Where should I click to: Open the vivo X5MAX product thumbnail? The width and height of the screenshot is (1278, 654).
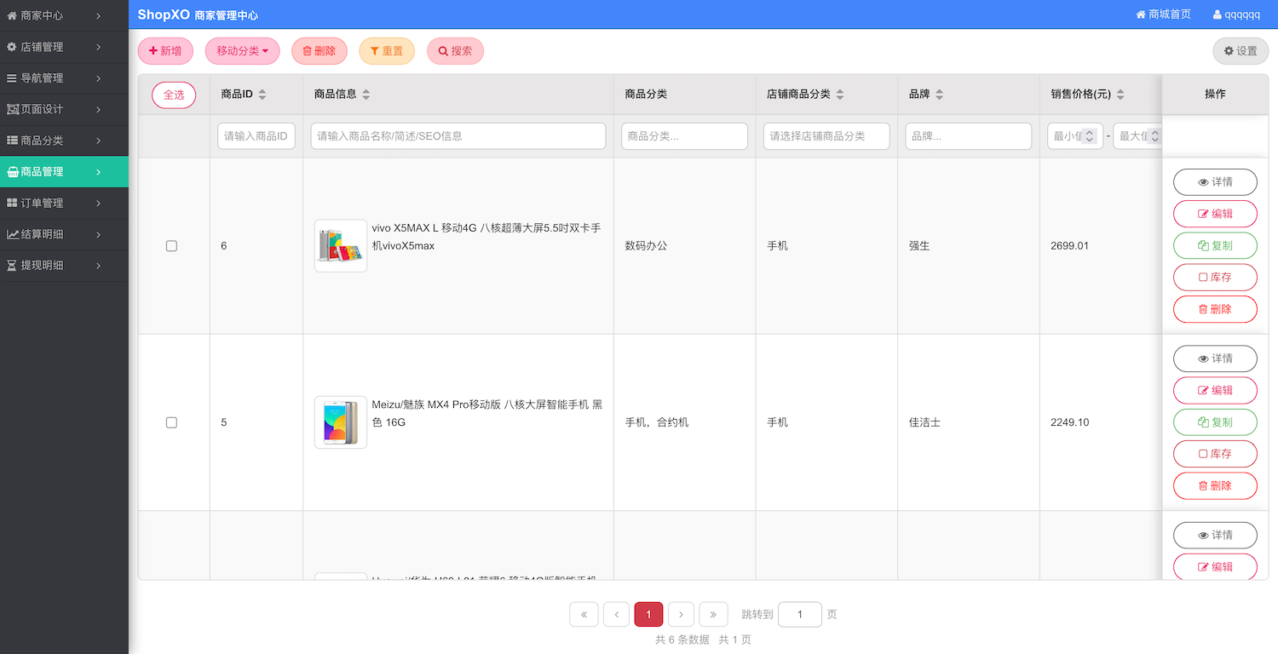tap(341, 246)
